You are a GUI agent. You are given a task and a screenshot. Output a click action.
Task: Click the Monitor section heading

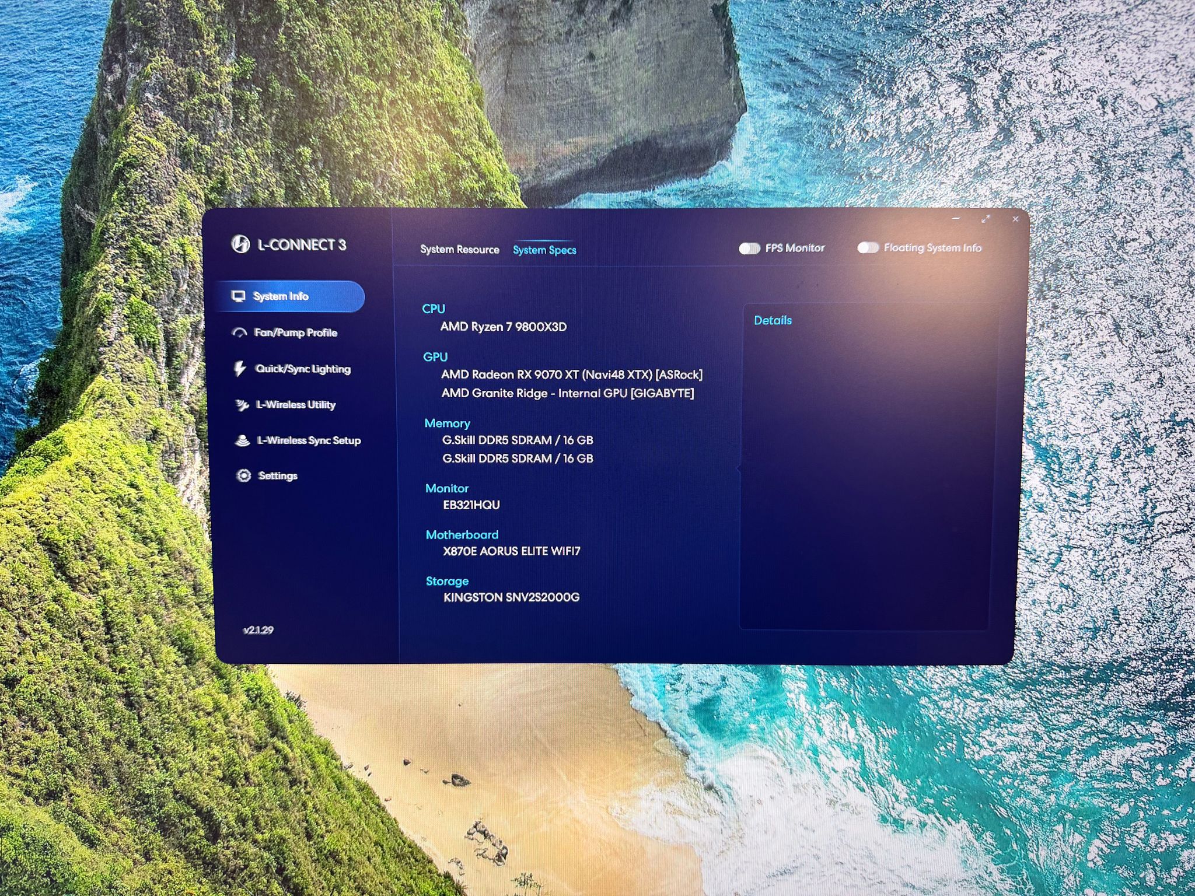(447, 489)
